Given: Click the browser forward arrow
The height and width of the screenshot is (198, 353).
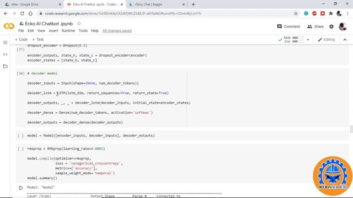Looking at the screenshot, I should [x=14, y=13].
